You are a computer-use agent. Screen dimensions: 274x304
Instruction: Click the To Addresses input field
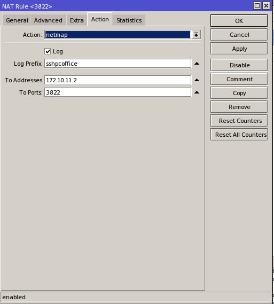[118, 80]
